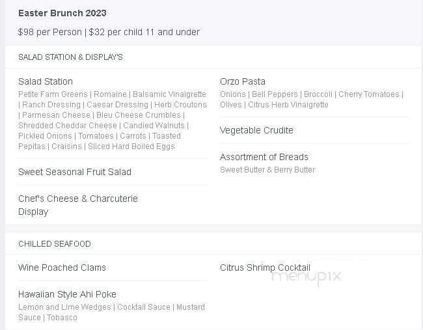This screenshot has height=330, width=423.
Task: Open Hawaiian Style Ahi Poke item
Action: tap(67, 294)
